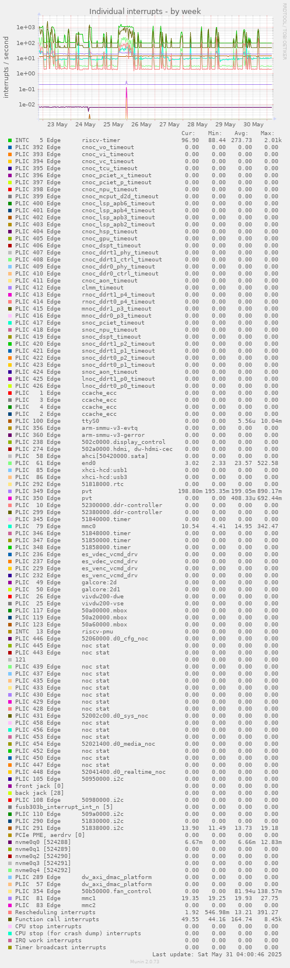Click the Timer broadcast interrupts legend entry
The image size is (290, 968).
click(61, 948)
